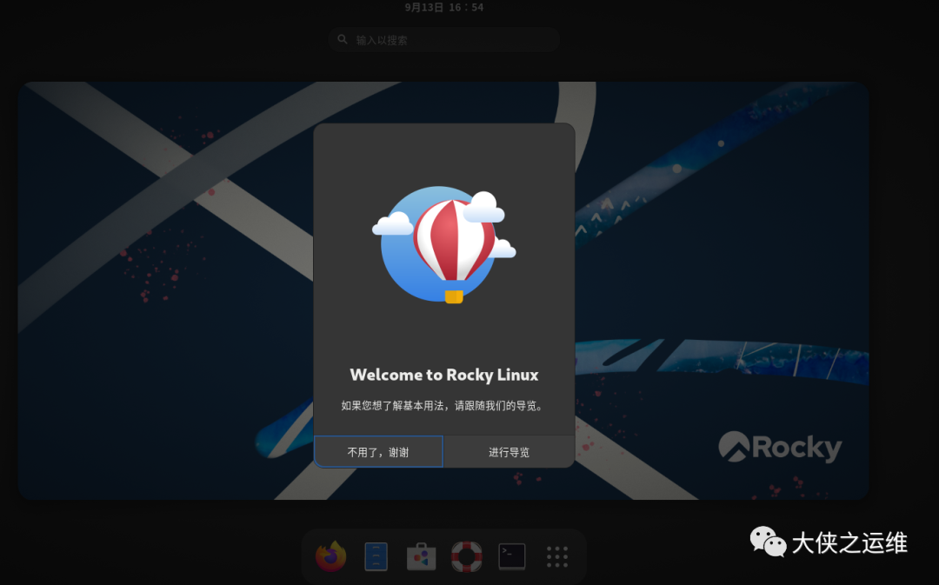The width and height of the screenshot is (939, 585).
Task: Click the magnifier icon in search bar
Action: (x=343, y=39)
